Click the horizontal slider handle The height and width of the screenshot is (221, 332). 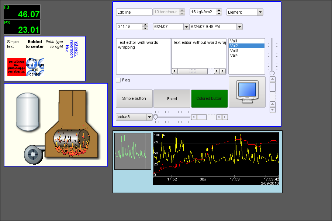[x=156, y=117]
